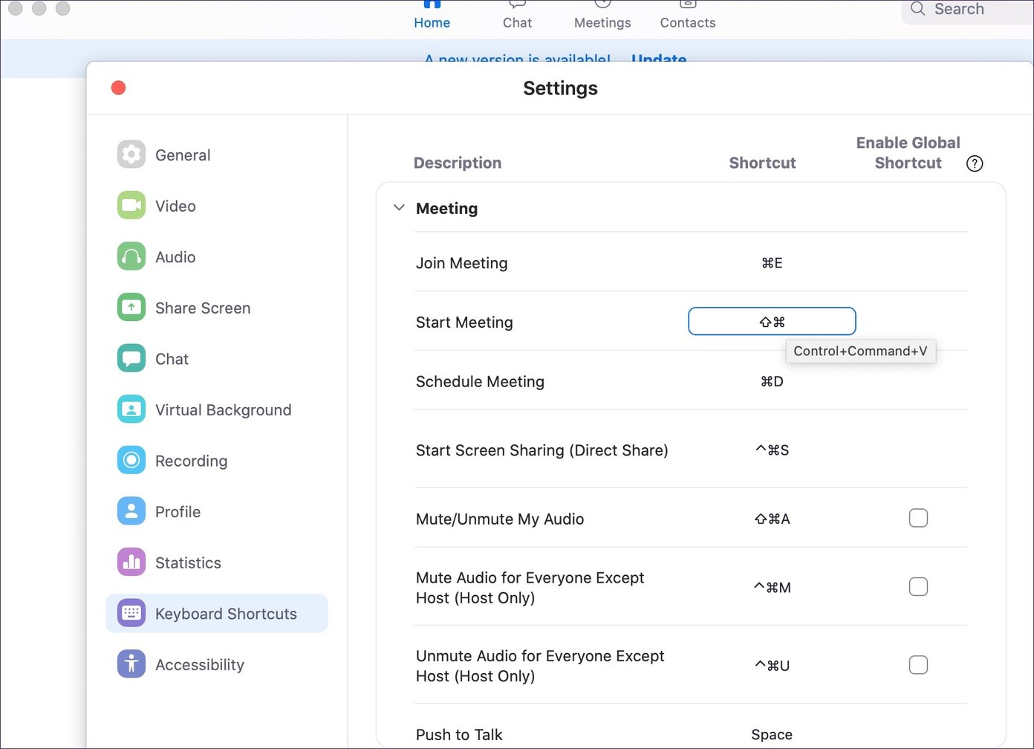Screen dimensions: 1034x749
Task: Click the Share Screen icon
Action: pos(131,308)
